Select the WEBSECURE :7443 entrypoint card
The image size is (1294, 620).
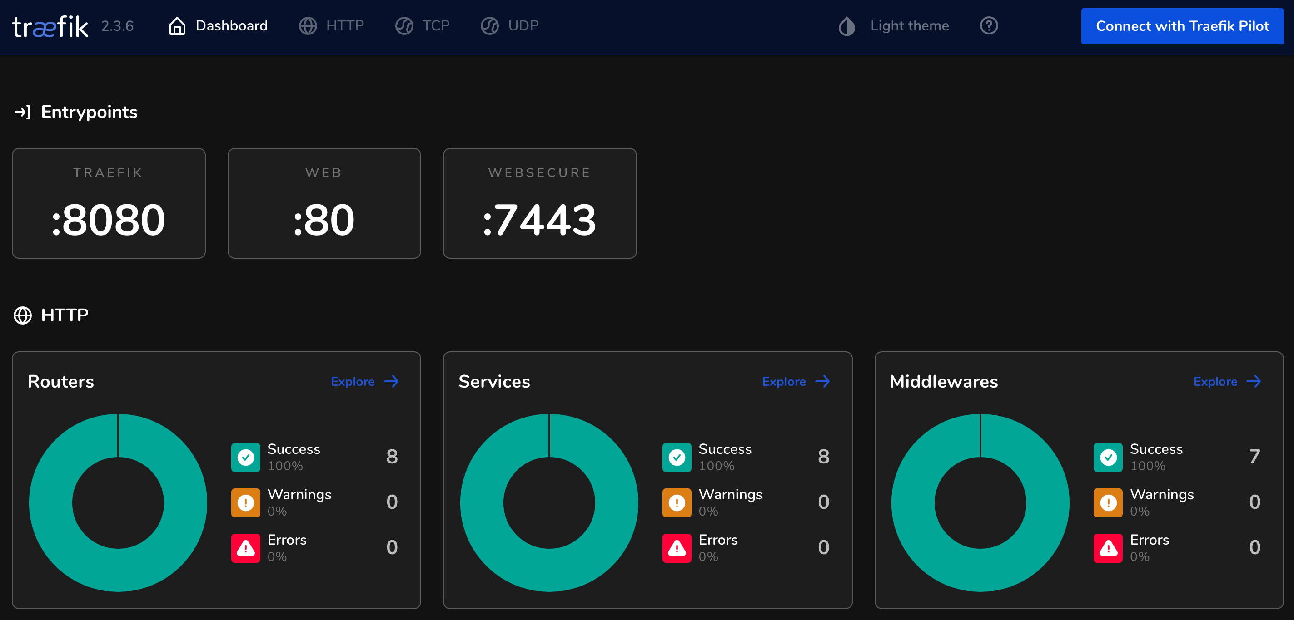pos(539,203)
